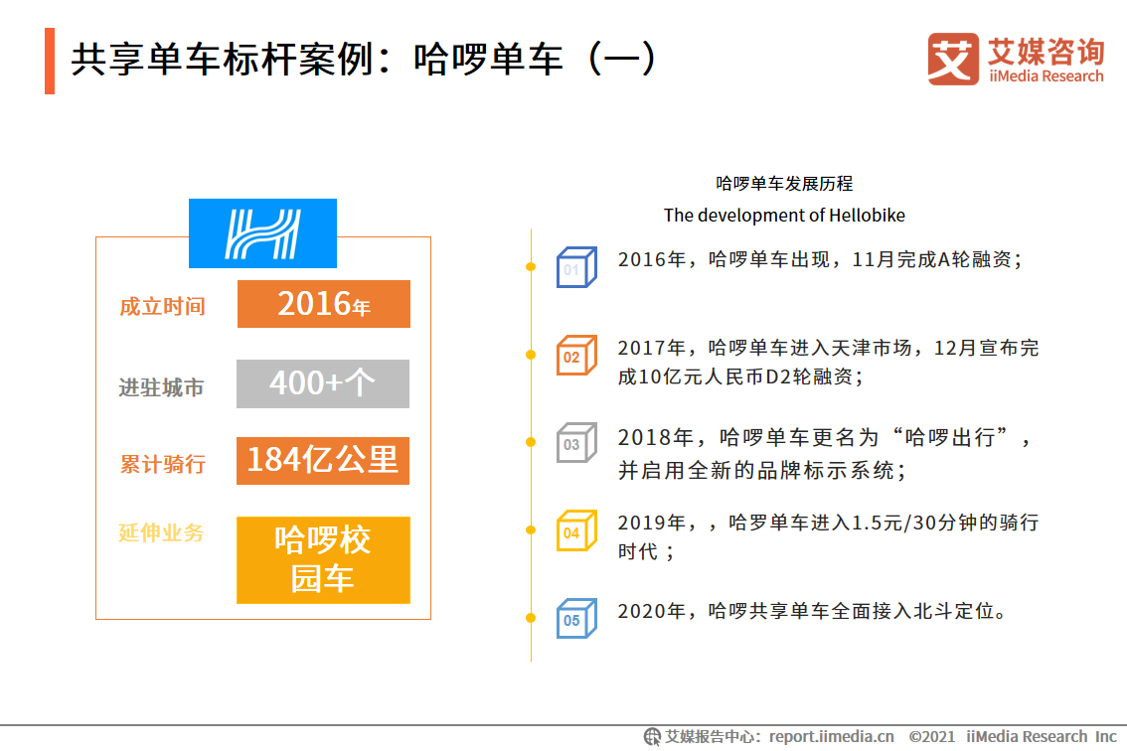Image resolution: width=1127 pixels, height=751 pixels.
Task: Click the 2016年 A轮融资 text line
Action: (x=820, y=259)
